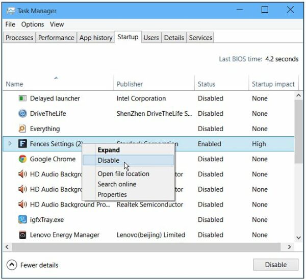Click Lenovo(beijing) Limited publisher cell

click(x=150, y=235)
